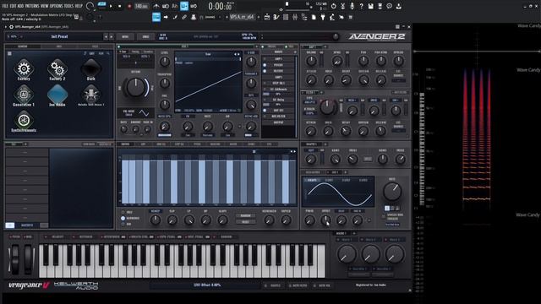Go to next preset arrow
541x304 pixels.
(x=111, y=36)
